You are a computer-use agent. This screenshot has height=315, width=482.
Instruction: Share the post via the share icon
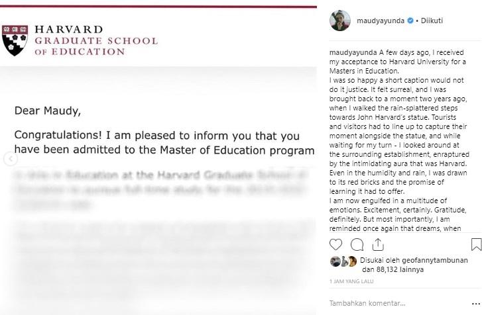pos(377,244)
